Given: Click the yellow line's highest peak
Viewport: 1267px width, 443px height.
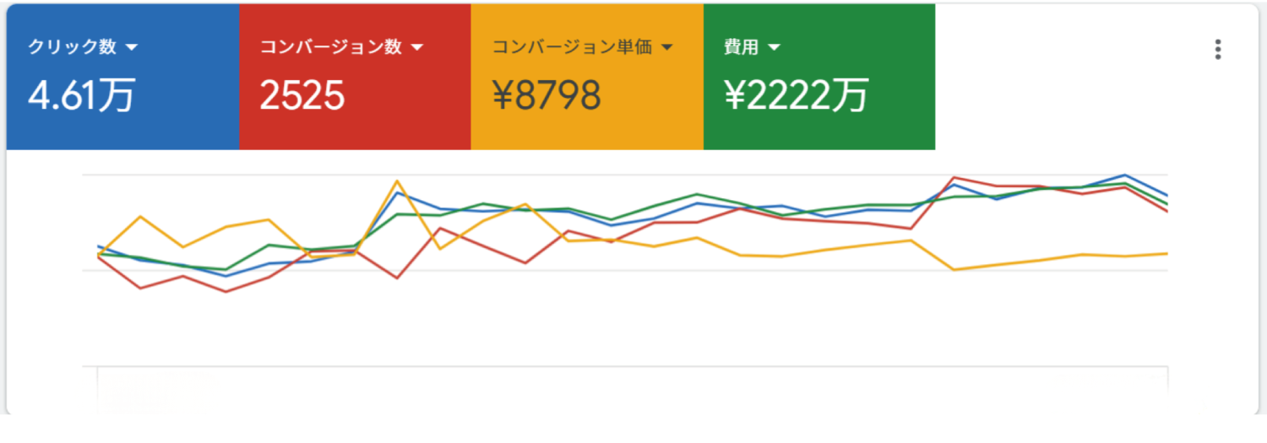Looking at the screenshot, I should coord(397,181).
